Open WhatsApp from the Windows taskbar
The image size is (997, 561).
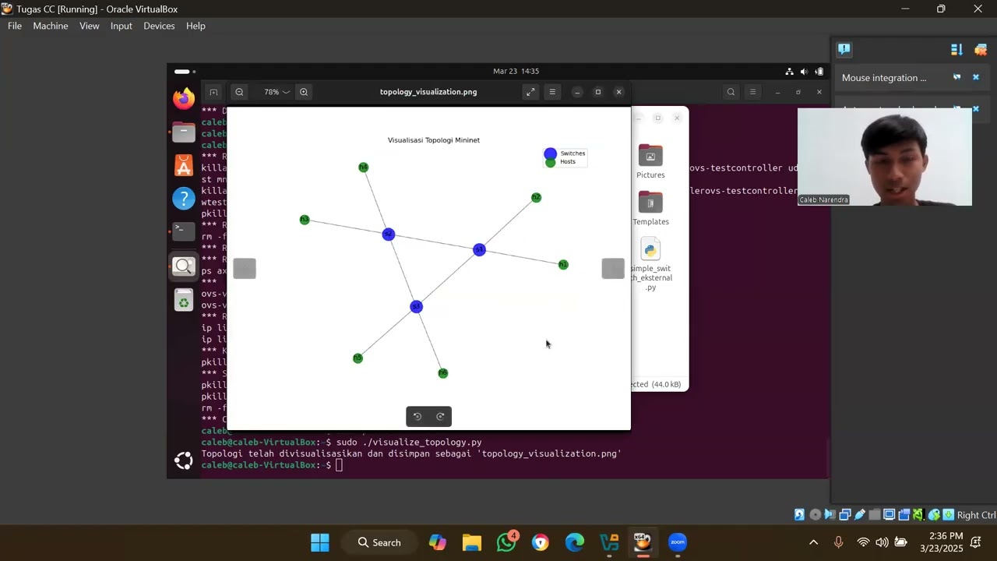point(506,542)
